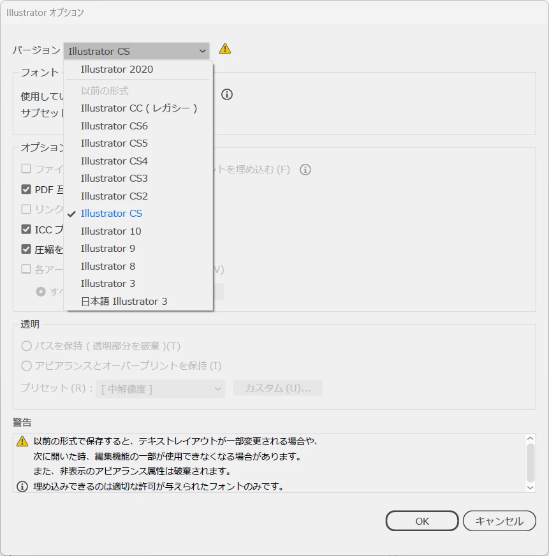Toggle the 圧縮を使用 checkbox

tap(26, 249)
